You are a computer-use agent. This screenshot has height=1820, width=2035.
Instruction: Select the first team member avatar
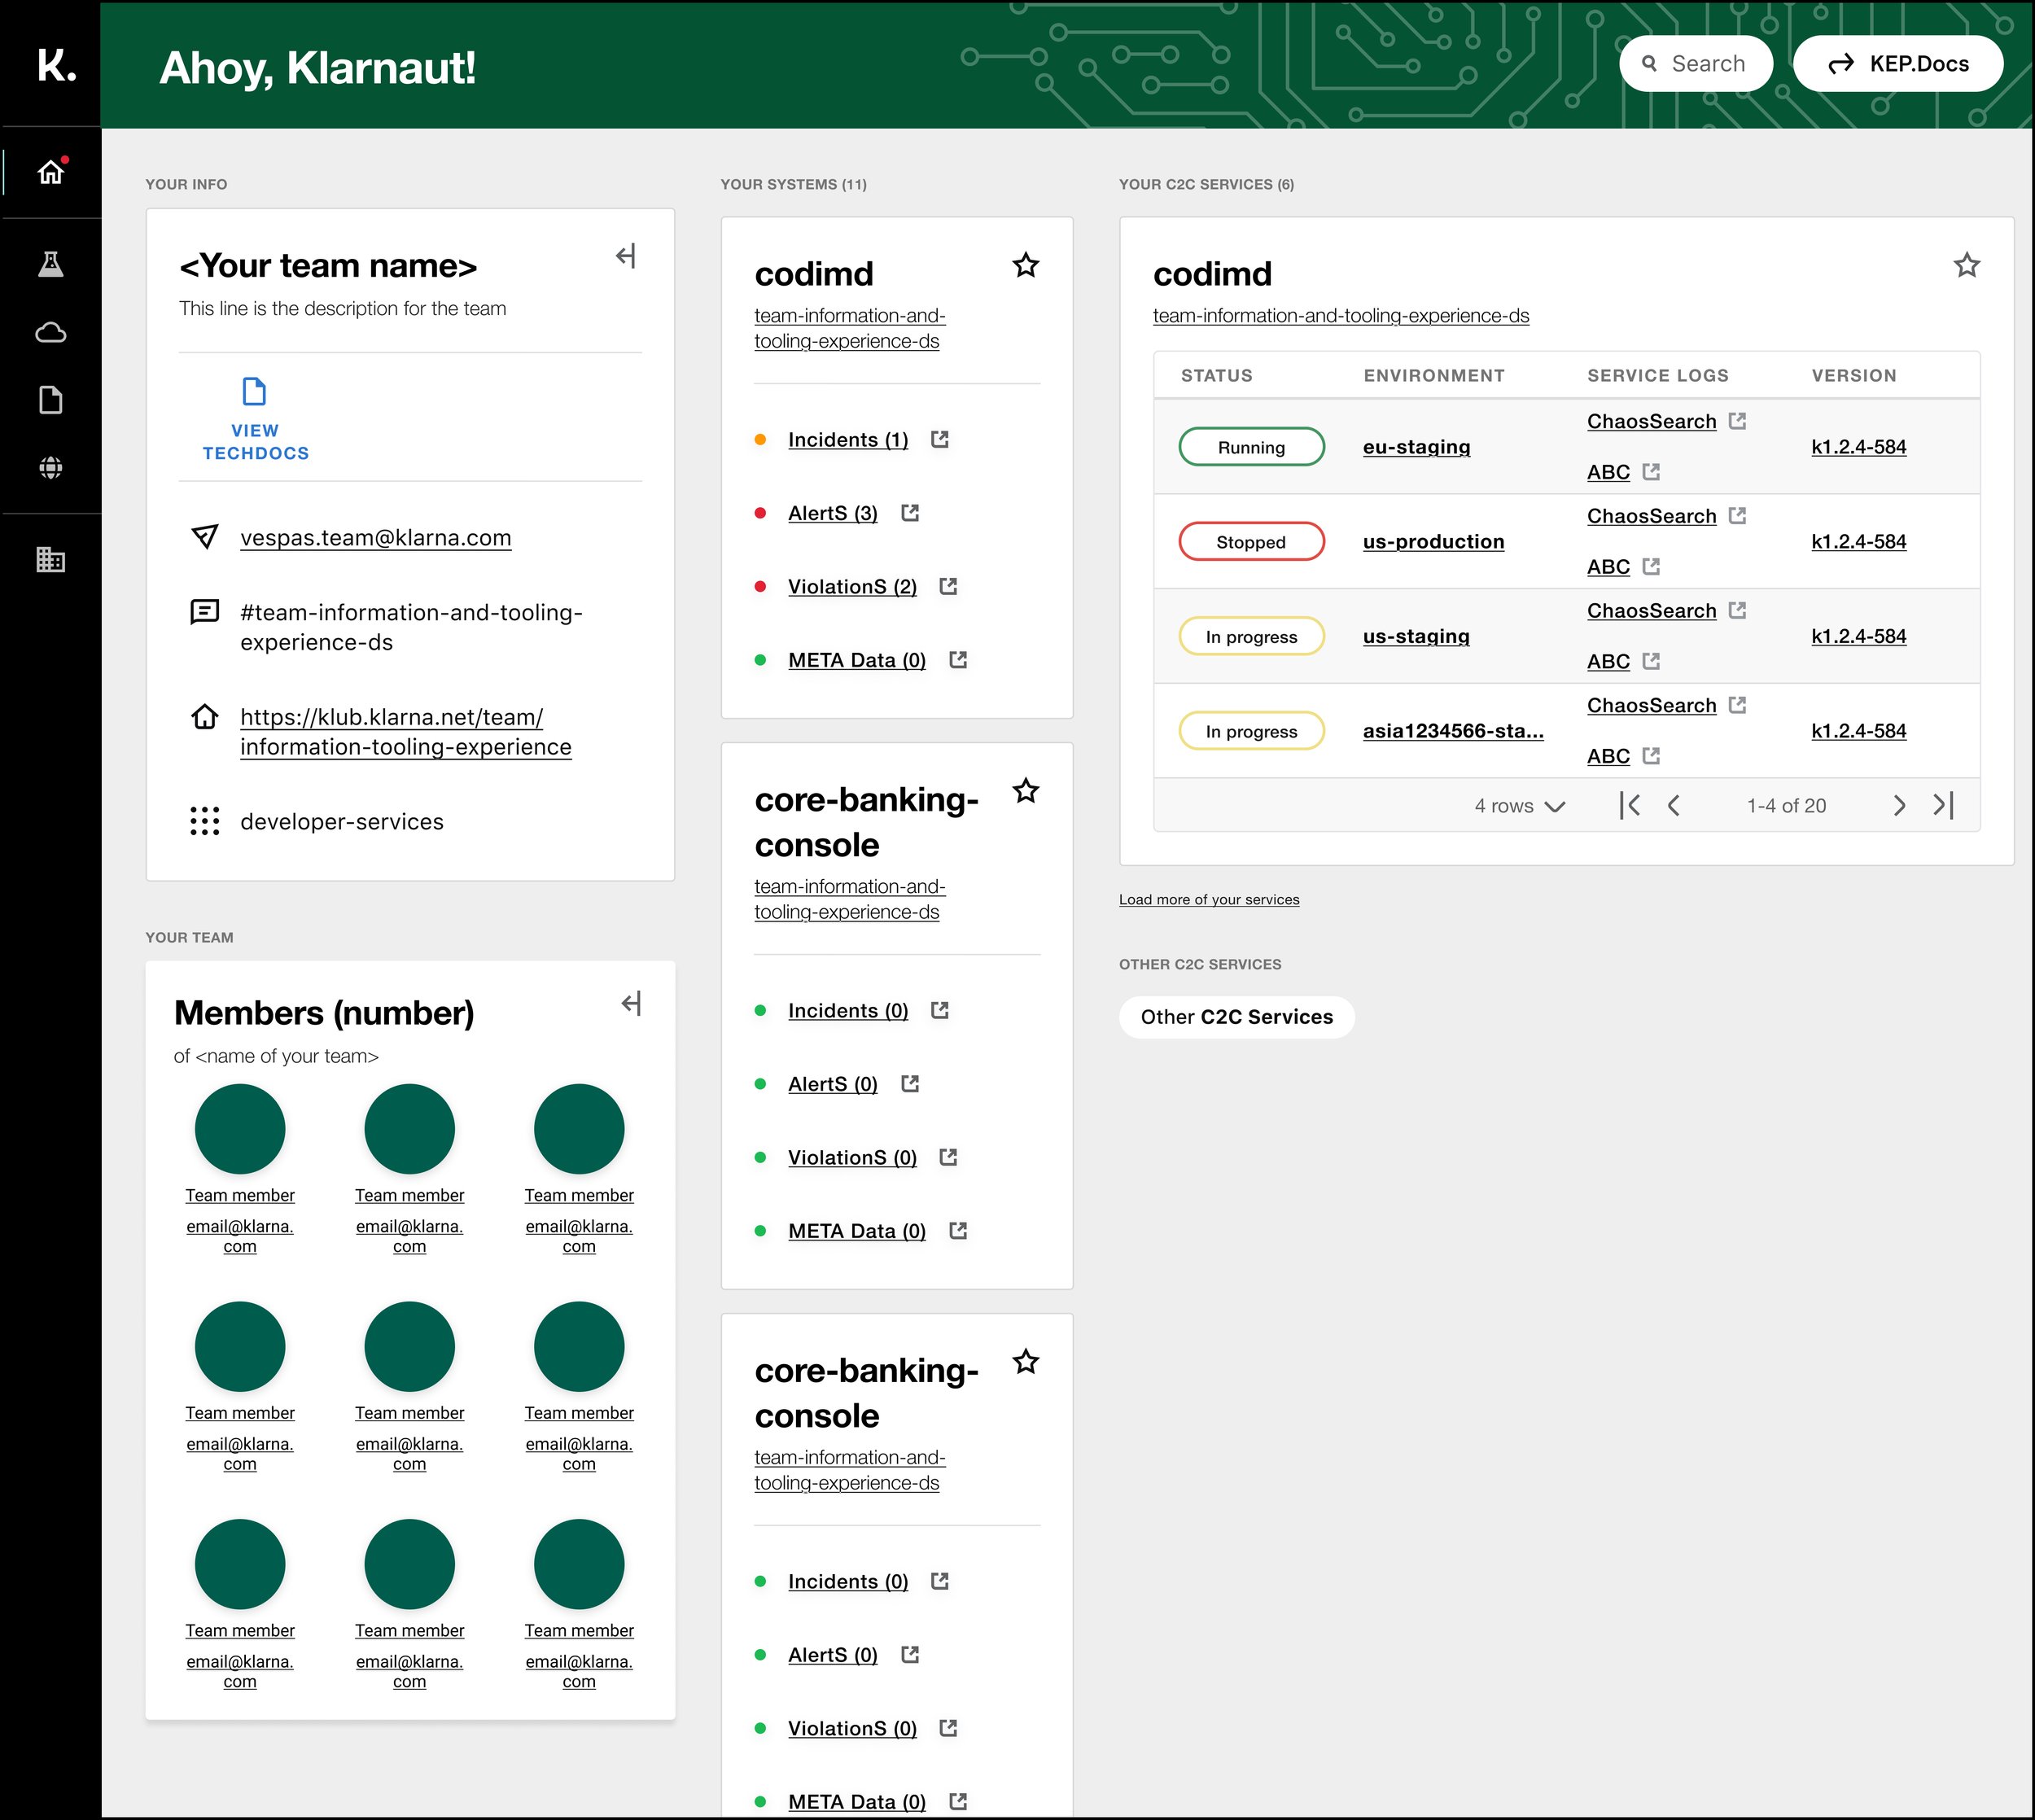coord(240,1129)
